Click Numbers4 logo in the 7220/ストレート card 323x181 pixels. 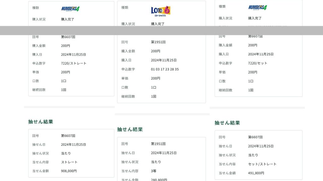[x=70, y=9]
